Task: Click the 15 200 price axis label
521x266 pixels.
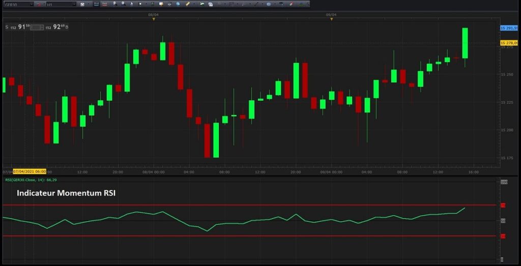Action: 507,130
